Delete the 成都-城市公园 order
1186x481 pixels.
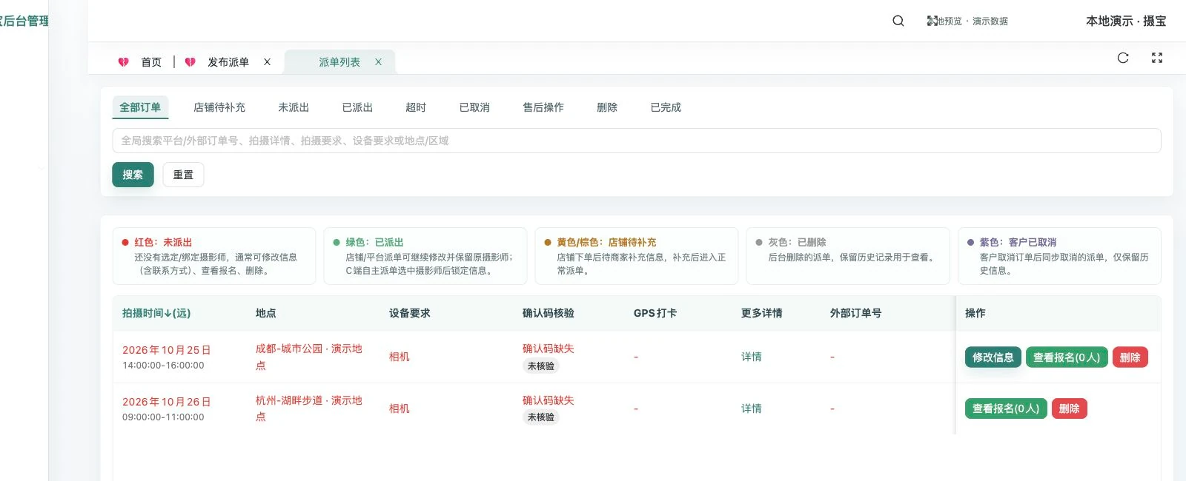coord(1130,357)
